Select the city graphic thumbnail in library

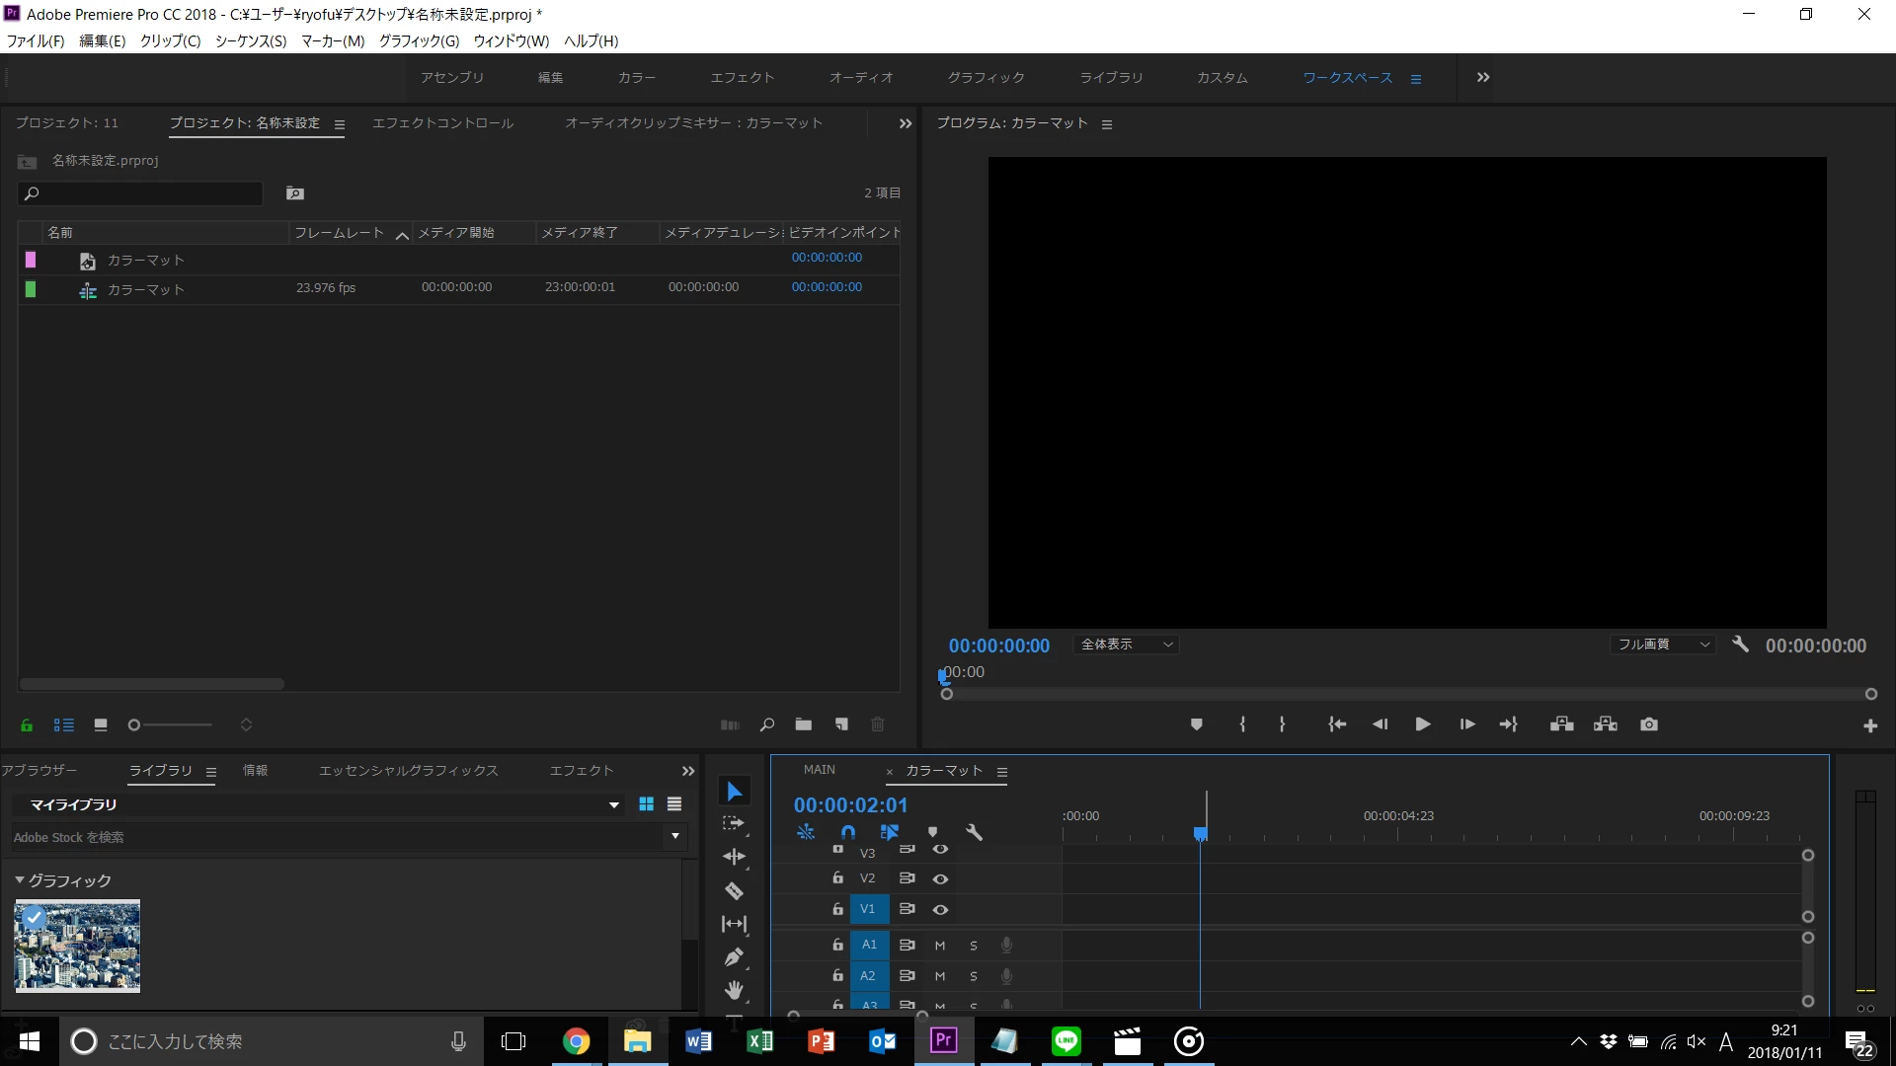click(x=77, y=946)
